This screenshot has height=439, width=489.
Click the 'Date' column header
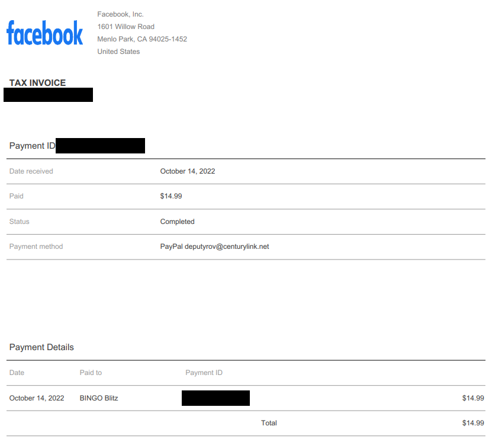pyautogui.click(x=17, y=373)
